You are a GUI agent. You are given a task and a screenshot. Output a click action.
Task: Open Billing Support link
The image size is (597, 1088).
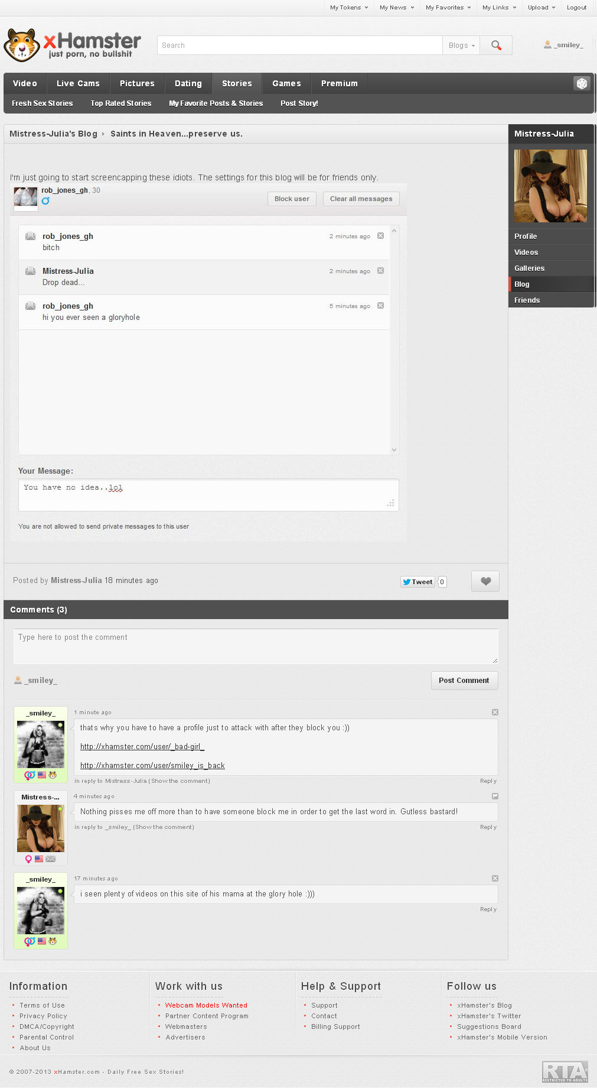coord(335,1027)
